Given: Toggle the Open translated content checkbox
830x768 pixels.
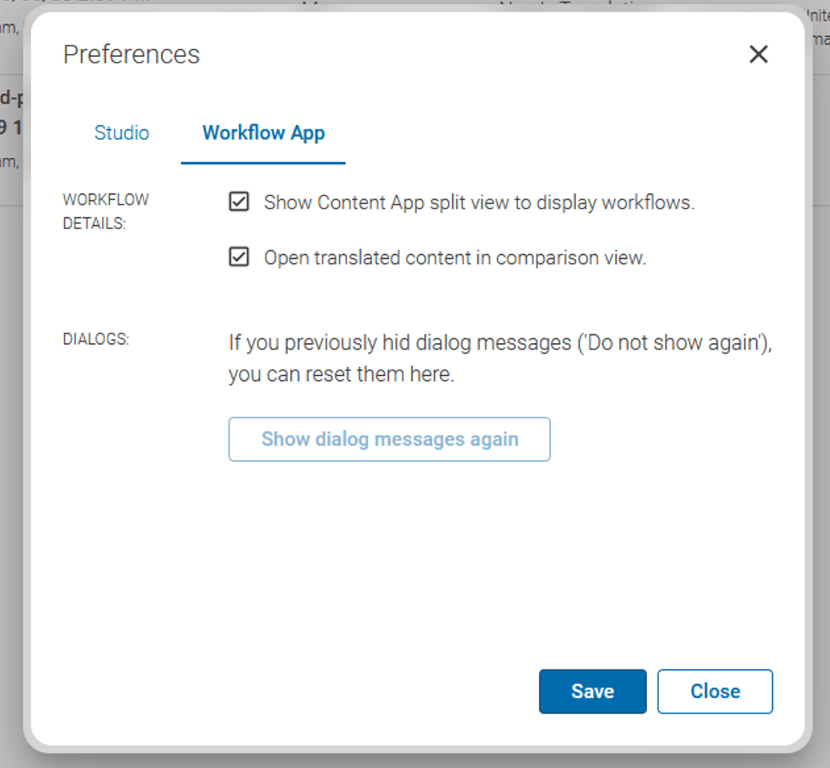Looking at the screenshot, I should 239,257.
